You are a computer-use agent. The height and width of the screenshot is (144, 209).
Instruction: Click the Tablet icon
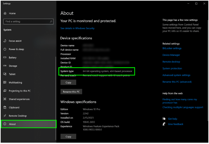coord(5,74)
